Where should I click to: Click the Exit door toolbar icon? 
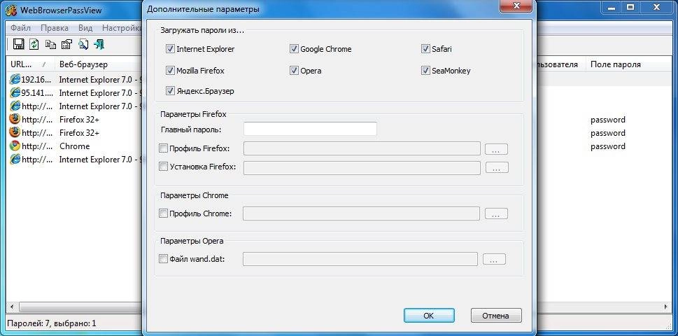[x=99, y=44]
